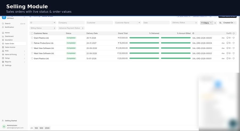Click the ID filter input field

tap(41, 22)
